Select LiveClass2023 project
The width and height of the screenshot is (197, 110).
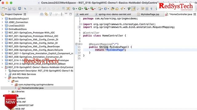pos(16,26)
